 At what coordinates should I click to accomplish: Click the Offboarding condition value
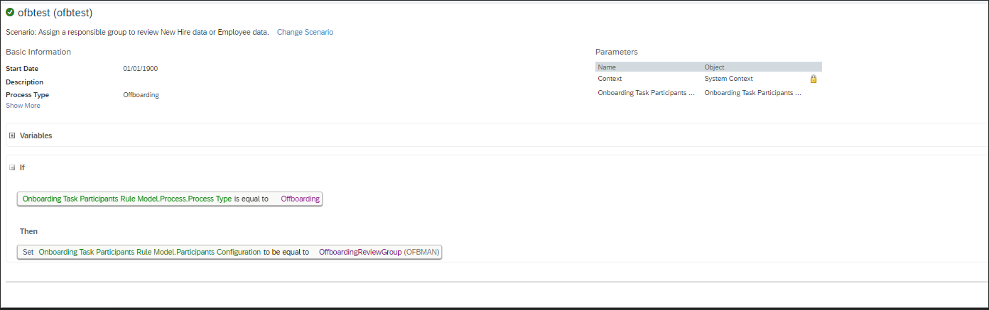click(x=301, y=199)
